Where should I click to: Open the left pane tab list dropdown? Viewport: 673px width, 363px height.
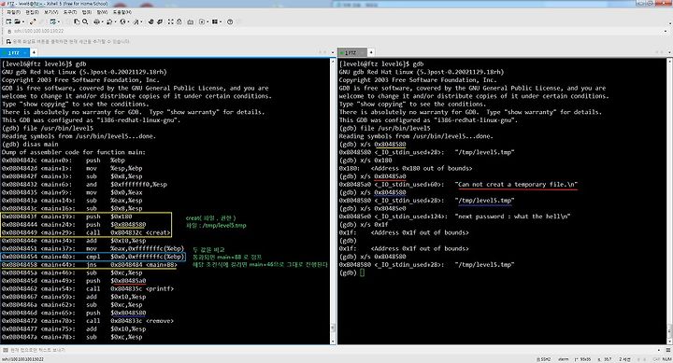pos(333,52)
